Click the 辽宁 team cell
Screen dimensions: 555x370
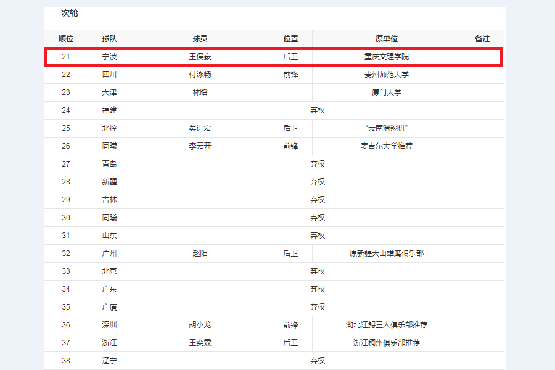pos(109,361)
